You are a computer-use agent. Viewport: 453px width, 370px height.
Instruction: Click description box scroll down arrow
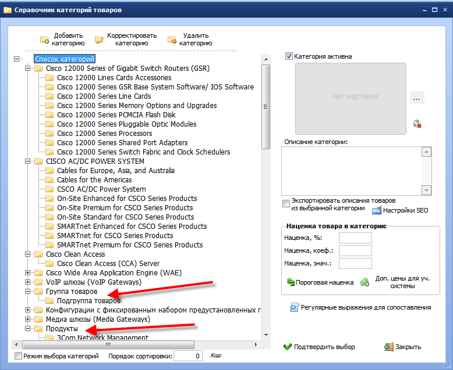click(x=426, y=190)
